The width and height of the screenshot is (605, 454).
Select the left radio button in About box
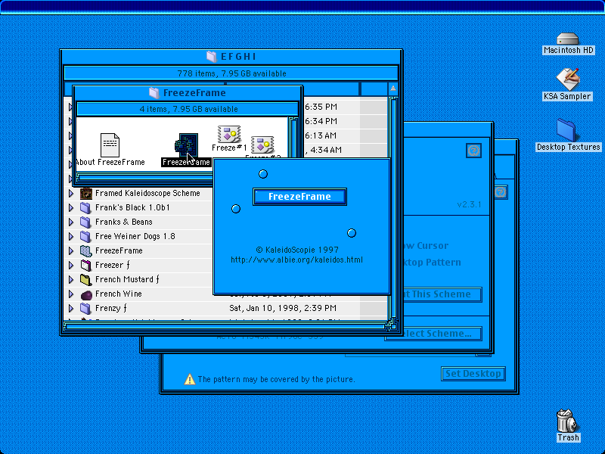click(236, 209)
